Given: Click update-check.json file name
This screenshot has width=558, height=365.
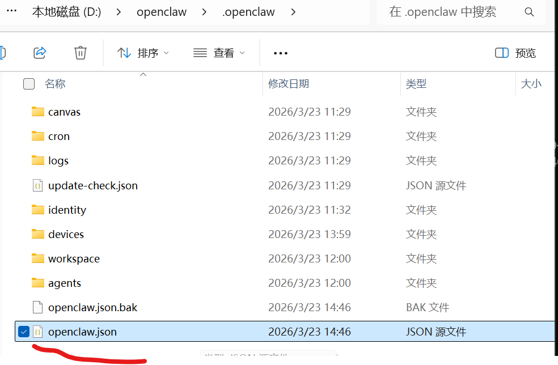Looking at the screenshot, I should [x=93, y=185].
